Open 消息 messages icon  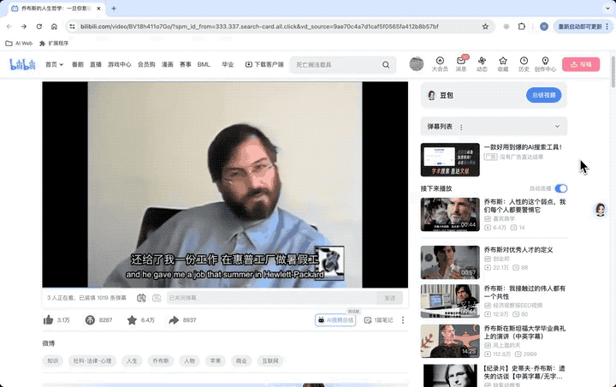(x=461, y=64)
